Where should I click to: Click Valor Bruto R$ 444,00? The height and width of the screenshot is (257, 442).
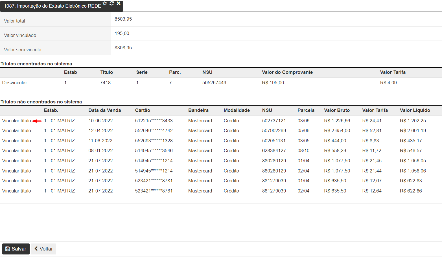[x=335, y=141]
